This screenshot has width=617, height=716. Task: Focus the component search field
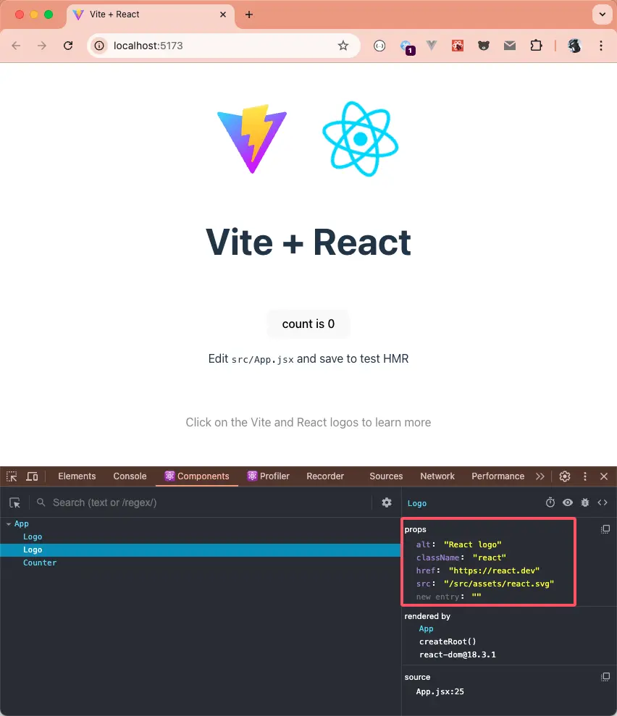tap(210, 502)
